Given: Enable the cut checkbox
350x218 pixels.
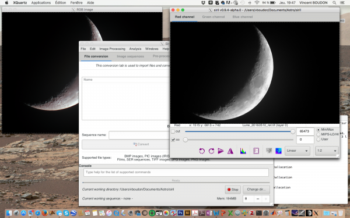Looking at the screenshot, I should (x=173, y=131).
